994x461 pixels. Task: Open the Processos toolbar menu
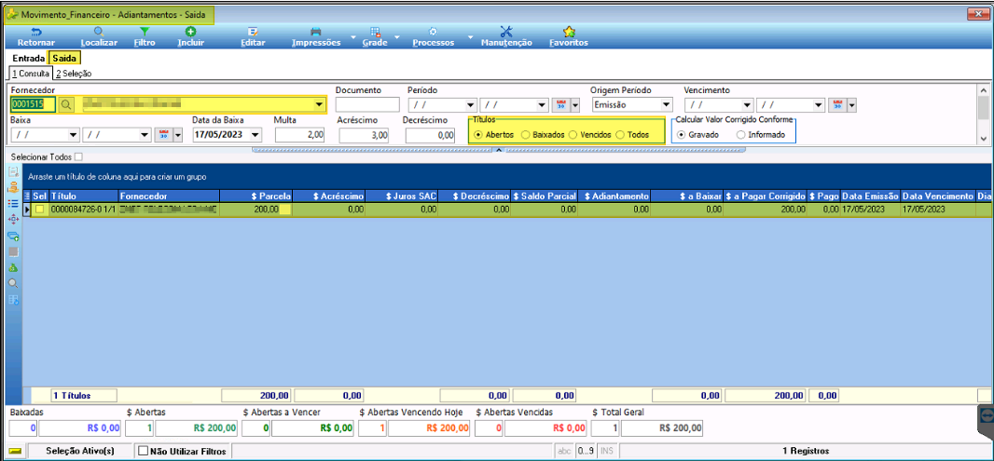coord(433,36)
